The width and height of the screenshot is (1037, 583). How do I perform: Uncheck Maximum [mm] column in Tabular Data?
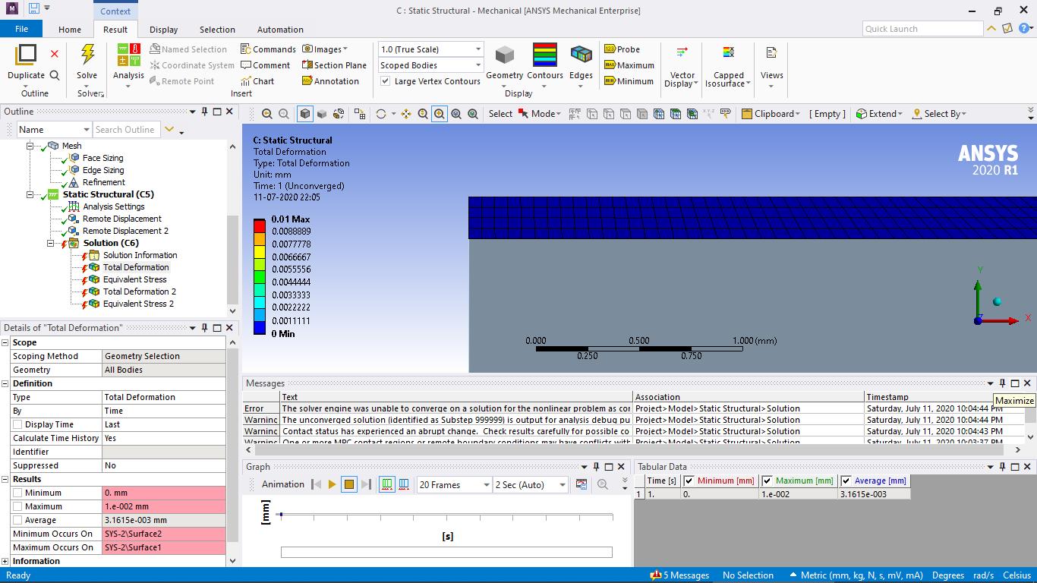[768, 481]
